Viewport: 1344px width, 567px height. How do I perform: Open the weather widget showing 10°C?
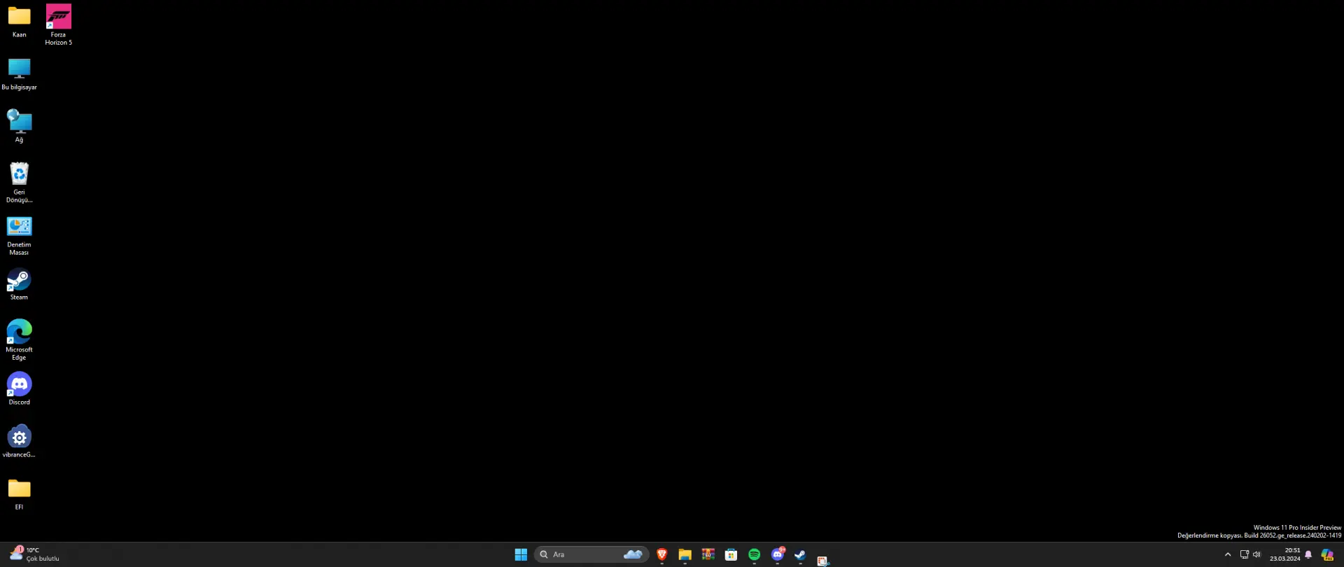[x=35, y=554]
